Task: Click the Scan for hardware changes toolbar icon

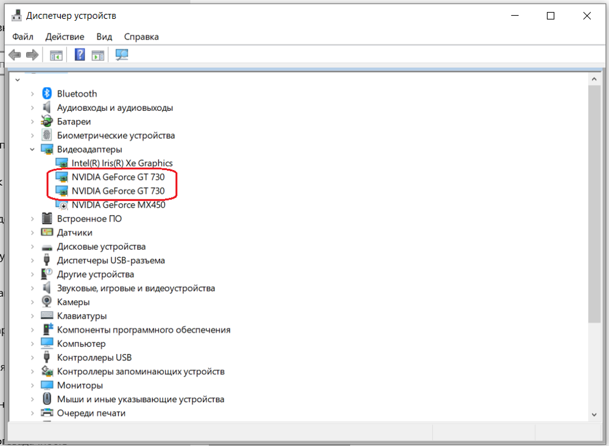Action: pyautogui.click(x=121, y=54)
